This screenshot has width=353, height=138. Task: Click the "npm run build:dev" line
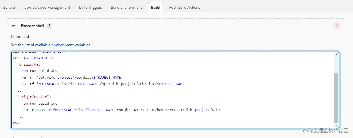click(39, 71)
